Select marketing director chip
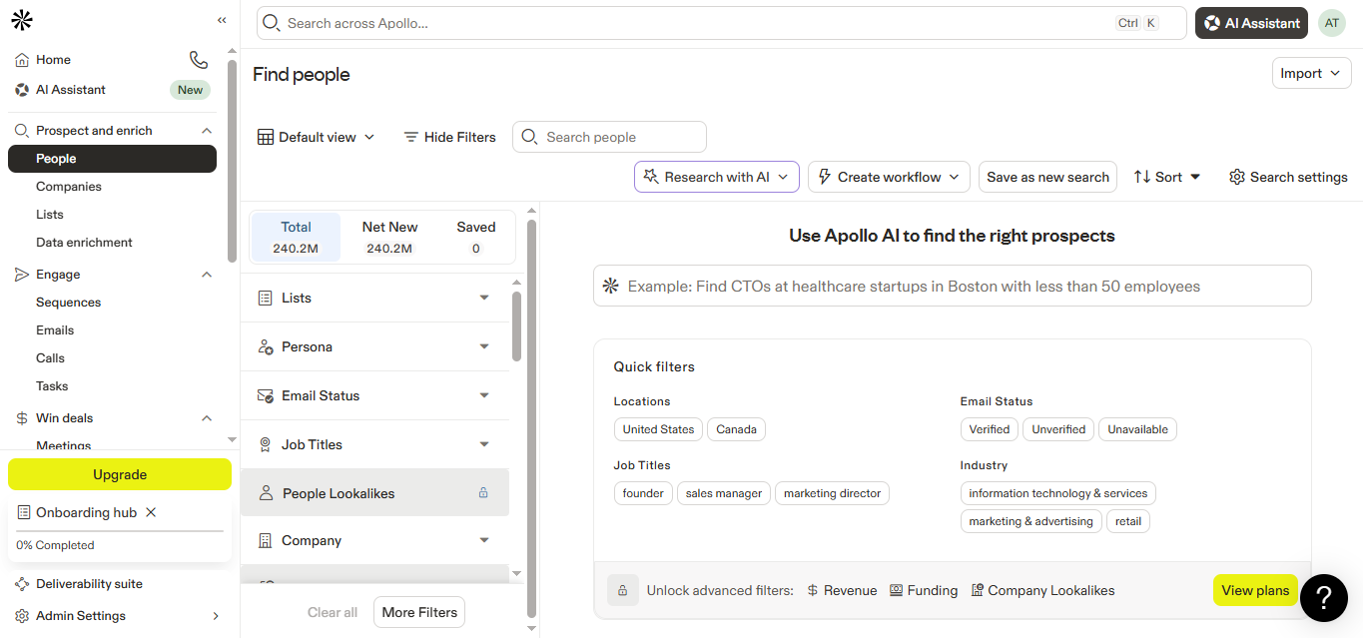 [x=833, y=493]
